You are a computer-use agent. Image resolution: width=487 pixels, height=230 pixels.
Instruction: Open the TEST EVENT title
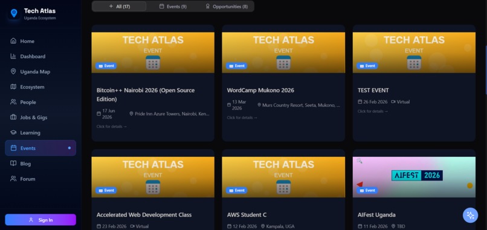pos(373,91)
